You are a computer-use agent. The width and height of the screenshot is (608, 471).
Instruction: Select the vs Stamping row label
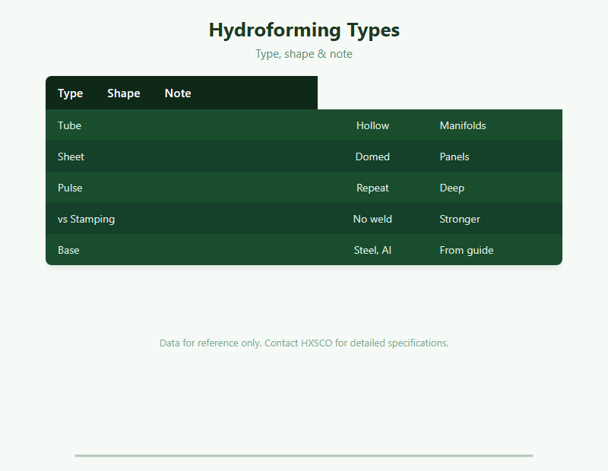[x=86, y=219]
